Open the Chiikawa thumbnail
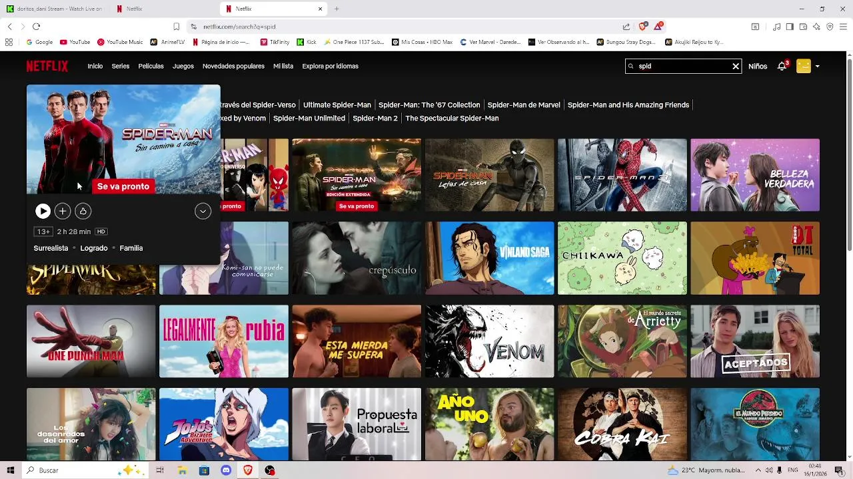This screenshot has width=853, height=479. 622,258
